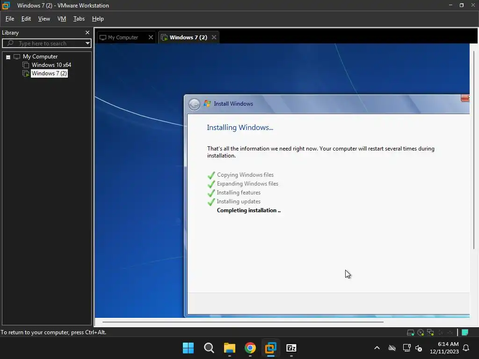The height and width of the screenshot is (359, 479).
Task: Click the Copying Windows files checkmark
Action: coord(211,176)
